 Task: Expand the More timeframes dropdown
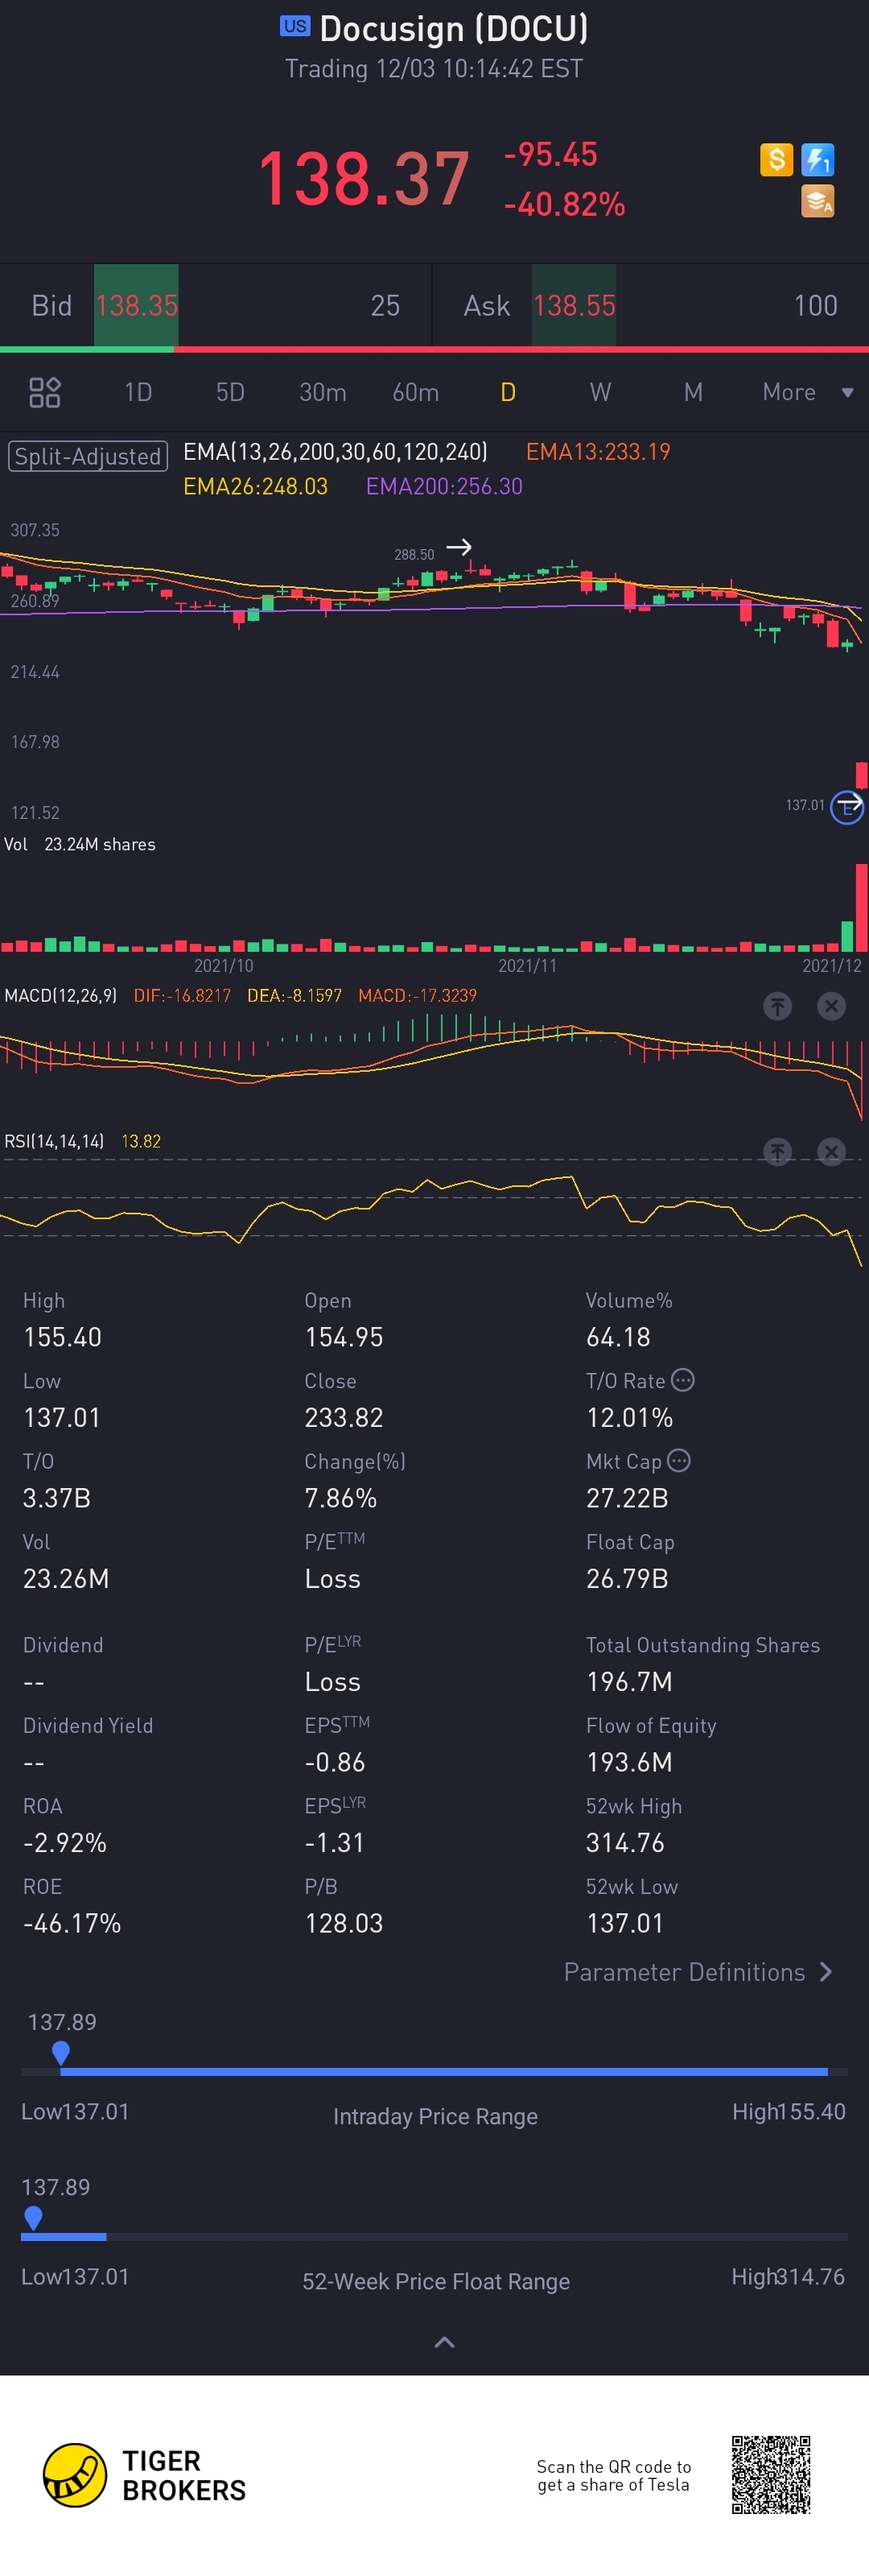(x=807, y=392)
